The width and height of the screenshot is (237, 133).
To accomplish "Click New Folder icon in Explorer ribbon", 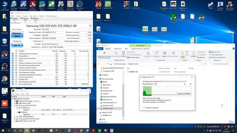I will pos(183,55).
